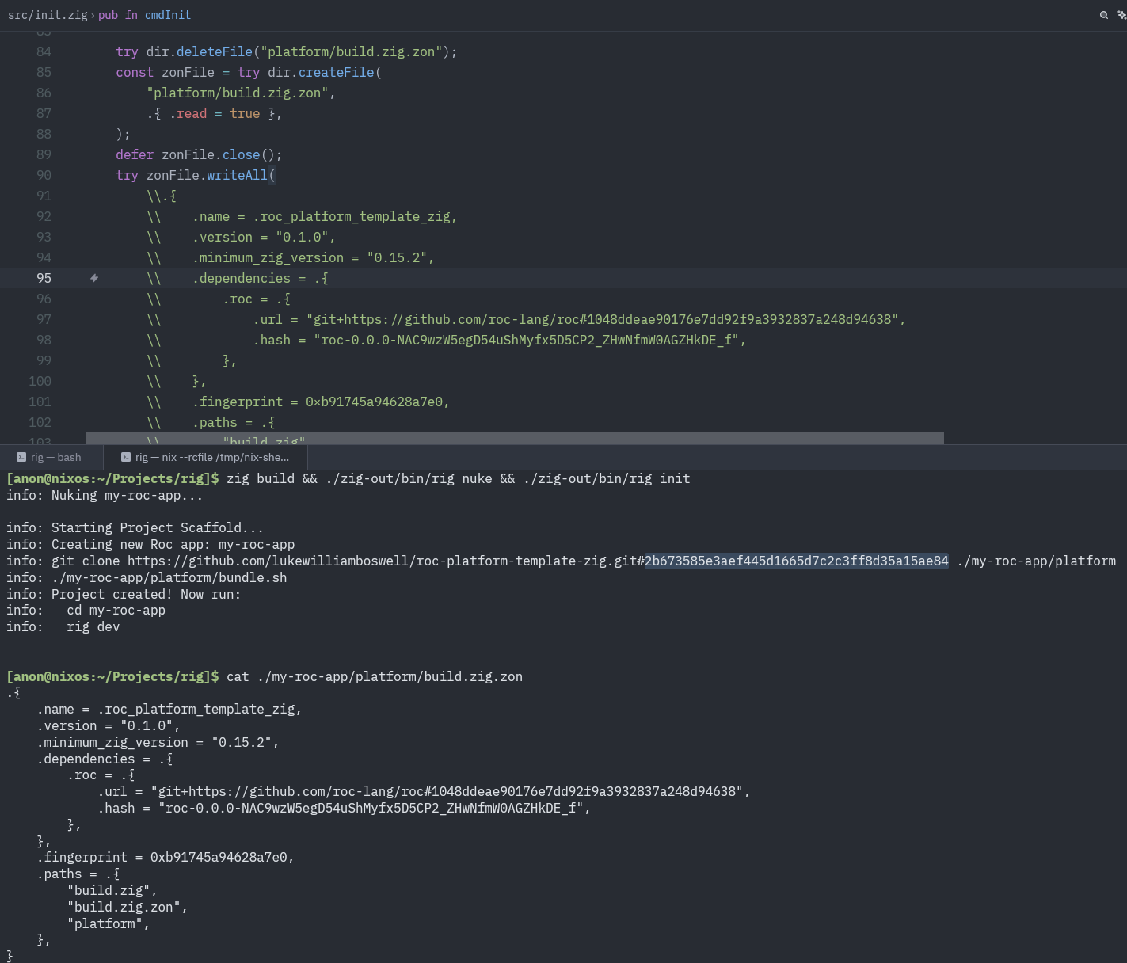The height and width of the screenshot is (963, 1127).
Task: Click line number 84 in the gutter
Action: coord(44,51)
